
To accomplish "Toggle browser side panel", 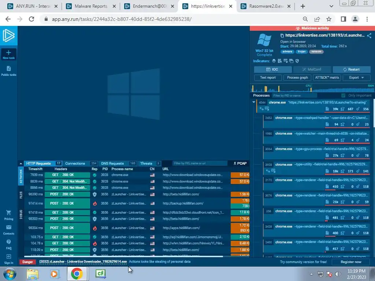I will 344,19.
